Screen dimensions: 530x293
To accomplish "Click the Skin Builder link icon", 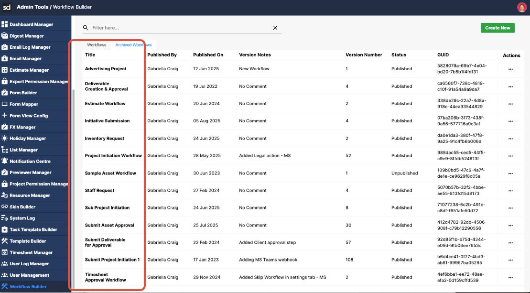I will point(4,206).
